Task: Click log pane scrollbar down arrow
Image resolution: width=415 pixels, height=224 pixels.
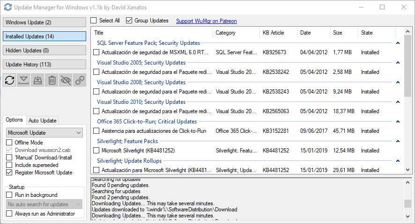Action: [x=408, y=217]
